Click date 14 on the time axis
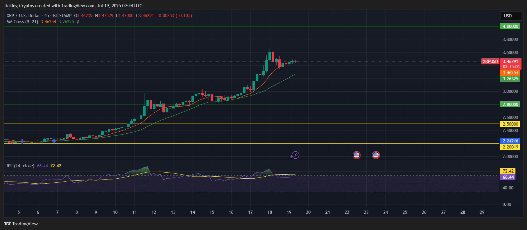The image size is (527, 230). click(x=193, y=212)
